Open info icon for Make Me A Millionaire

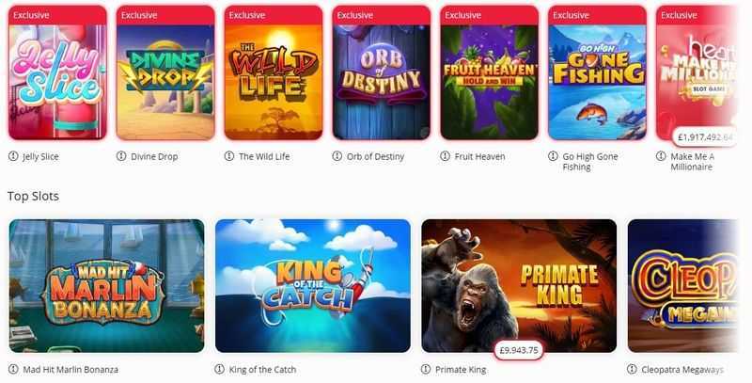click(x=661, y=156)
